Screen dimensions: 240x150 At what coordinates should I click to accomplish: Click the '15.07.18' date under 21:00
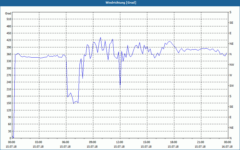(x=200, y=147)
